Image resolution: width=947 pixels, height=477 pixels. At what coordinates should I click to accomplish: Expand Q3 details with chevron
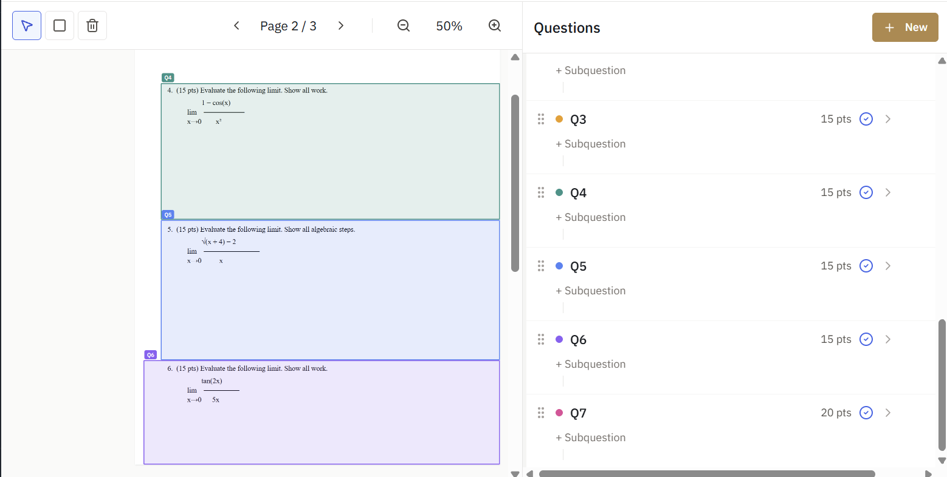click(x=888, y=119)
